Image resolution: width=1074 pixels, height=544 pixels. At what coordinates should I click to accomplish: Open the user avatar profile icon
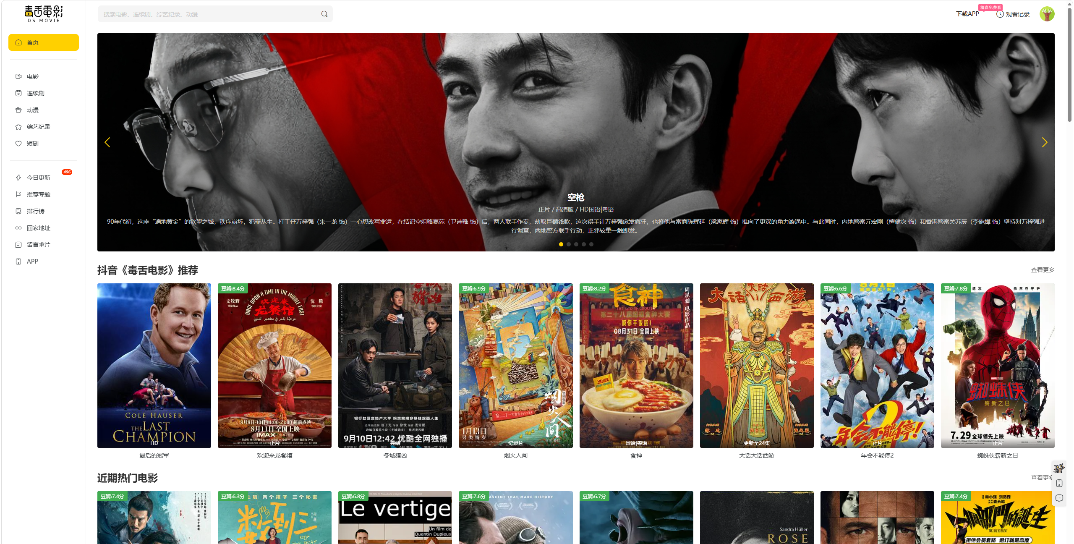pos(1047,14)
